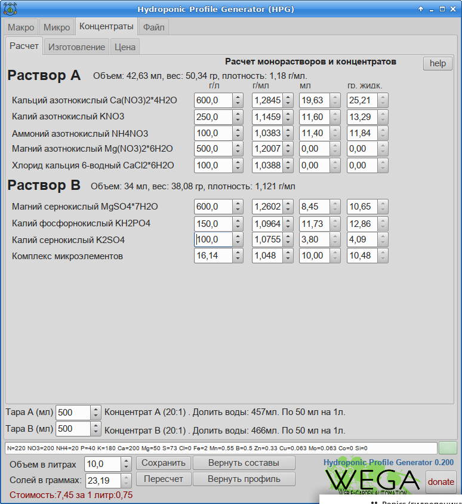Screen dimensions: 462x504
Task: Adjust Комплекс микроэлементов г/л spinner arrows
Action: click(238, 256)
